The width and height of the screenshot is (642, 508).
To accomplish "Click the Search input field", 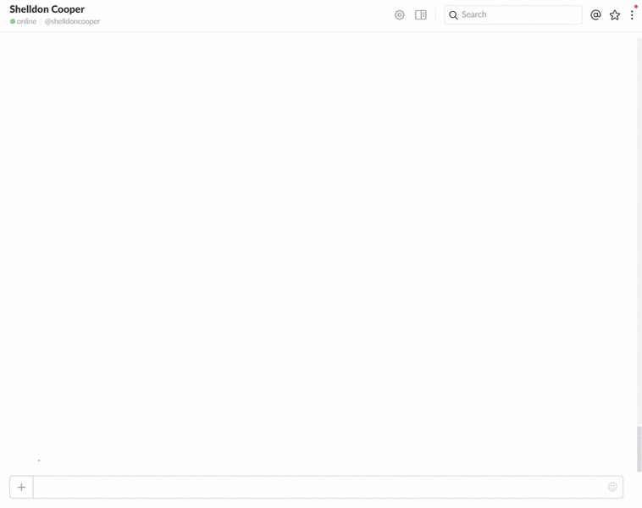I will tap(513, 14).
